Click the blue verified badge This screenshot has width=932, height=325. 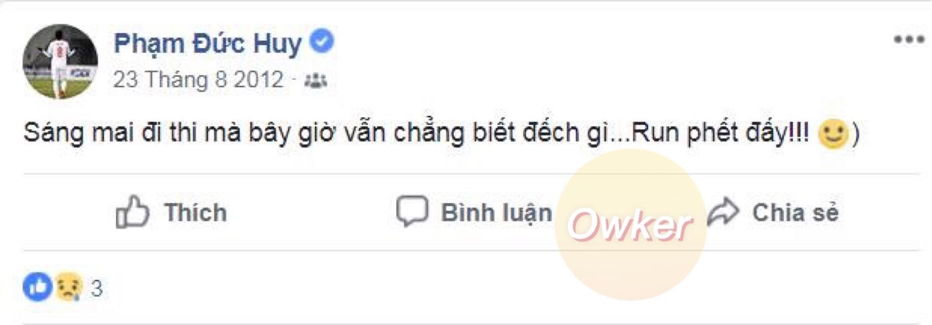[322, 41]
